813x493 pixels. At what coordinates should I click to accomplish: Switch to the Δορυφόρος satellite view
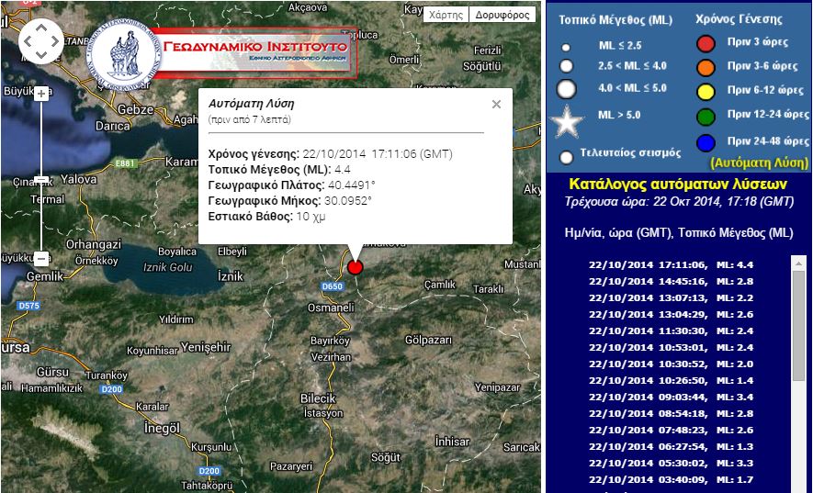point(502,15)
